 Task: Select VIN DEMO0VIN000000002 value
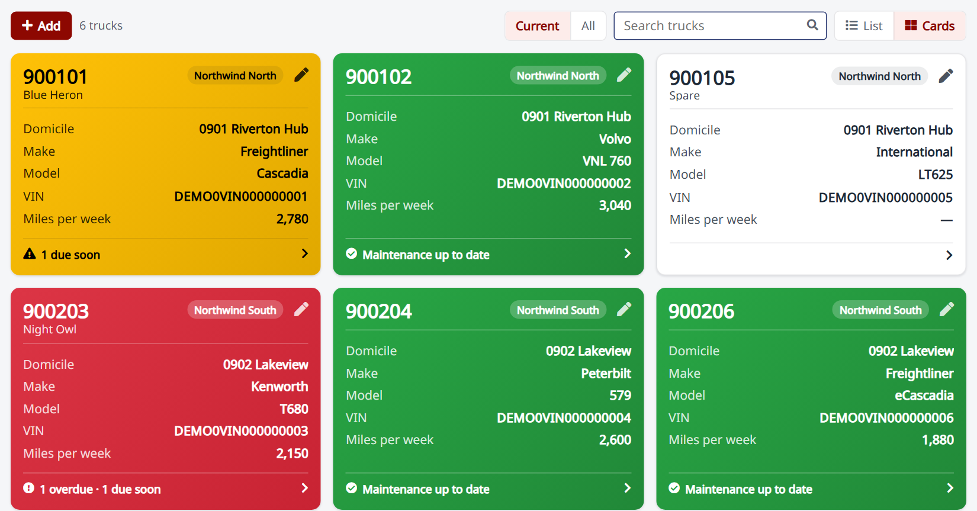[x=564, y=184]
